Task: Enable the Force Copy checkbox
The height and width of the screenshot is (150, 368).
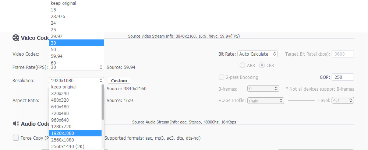Action: pos(16,138)
